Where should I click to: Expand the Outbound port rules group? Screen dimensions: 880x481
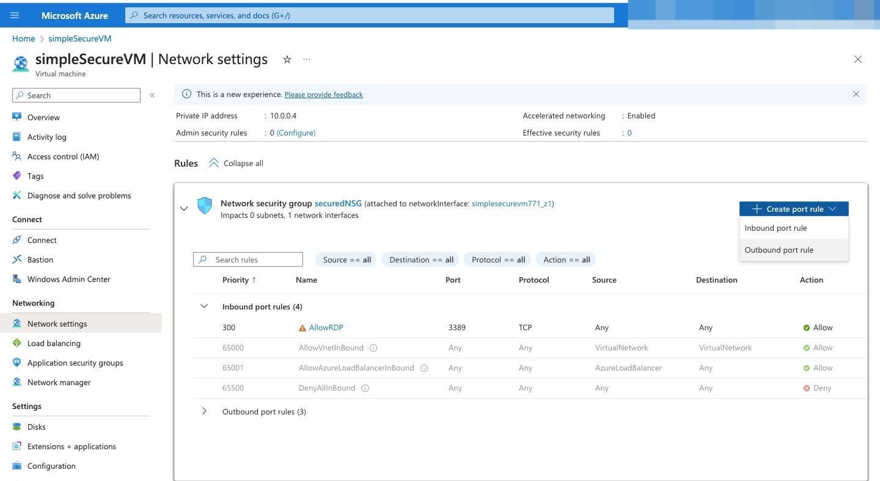204,411
